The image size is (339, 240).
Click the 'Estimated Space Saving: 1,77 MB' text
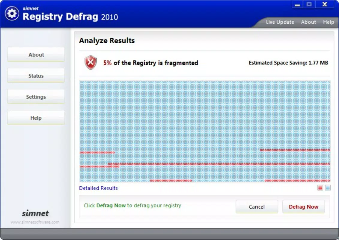coord(288,63)
